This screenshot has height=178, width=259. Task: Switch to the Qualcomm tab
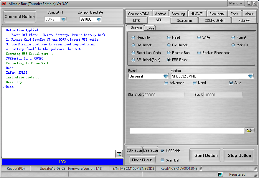pyautogui.click(x=184, y=21)
